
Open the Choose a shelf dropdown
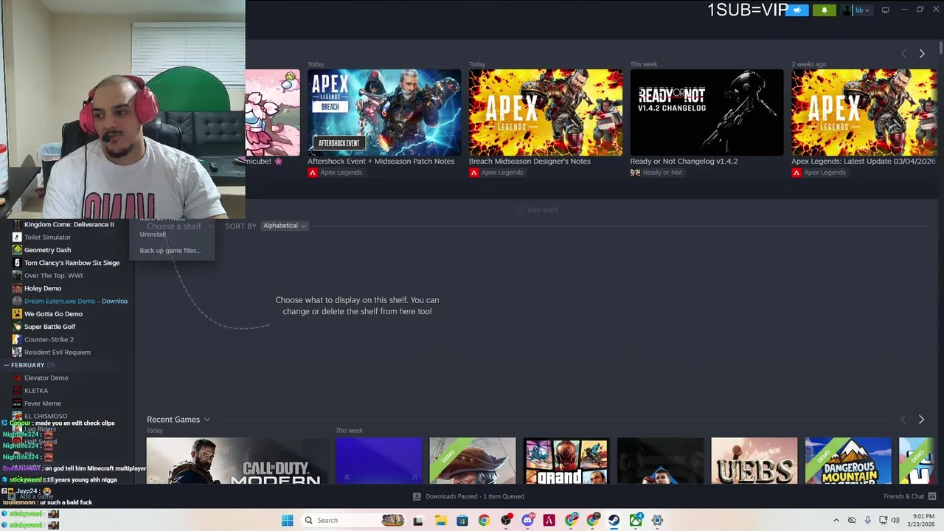(x=178, y=226)
